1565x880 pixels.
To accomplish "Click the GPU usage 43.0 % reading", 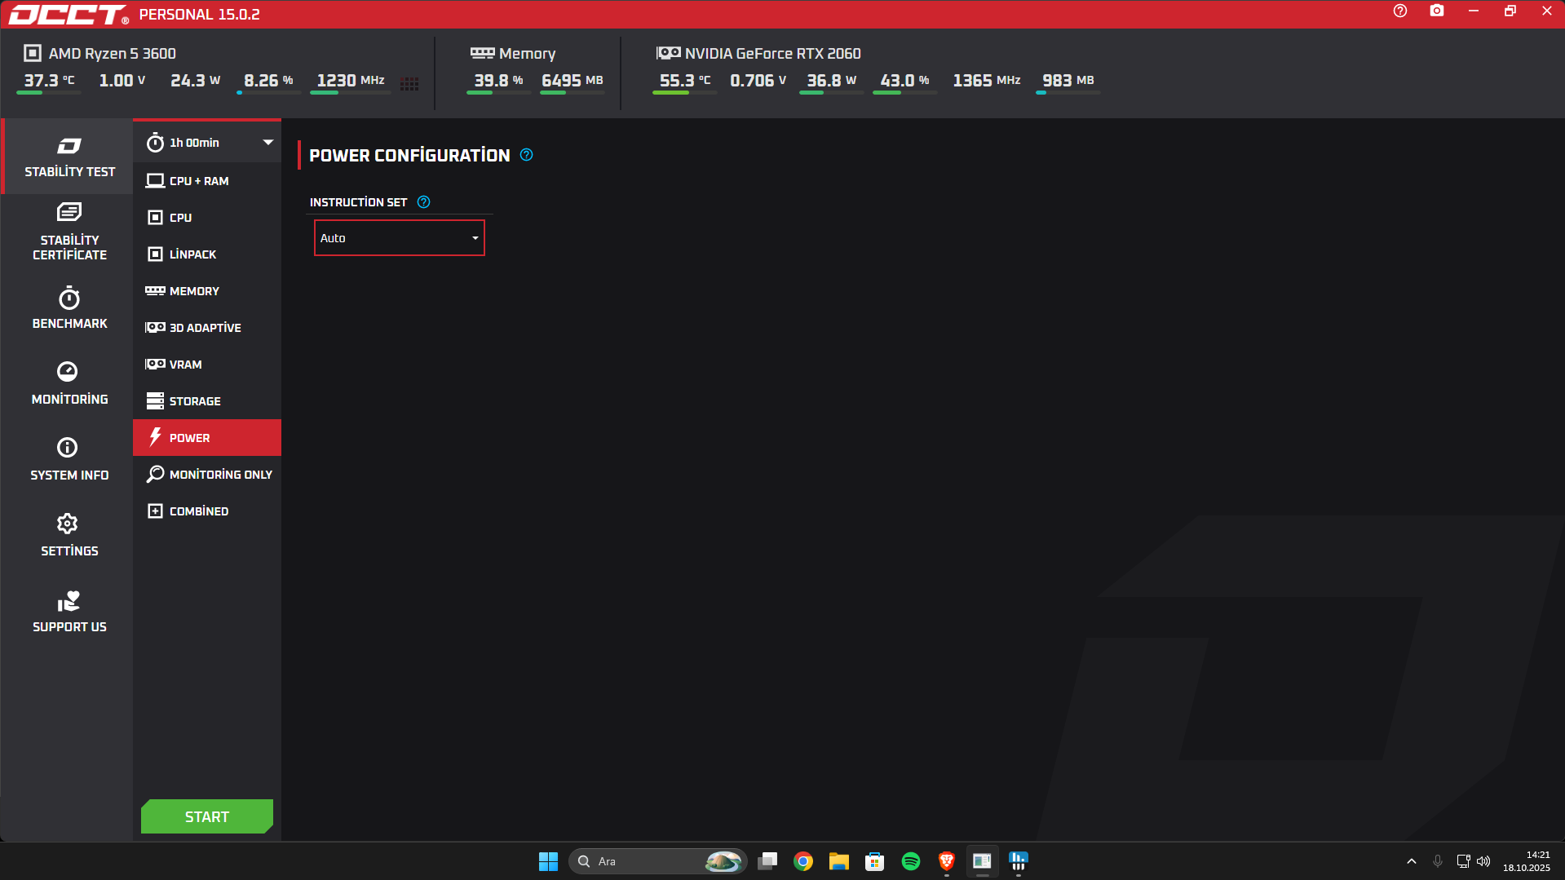I will click(x=904, y=81).
